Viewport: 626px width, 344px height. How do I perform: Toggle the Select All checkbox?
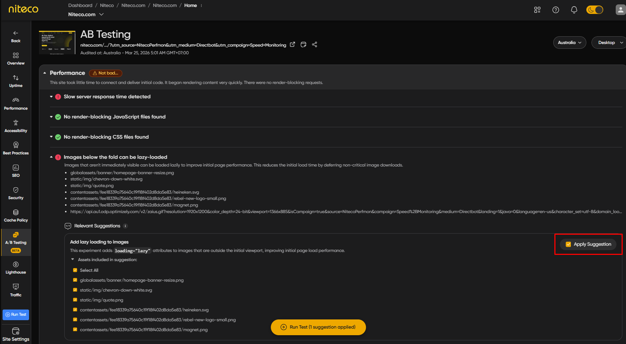[x=75, y=270]
